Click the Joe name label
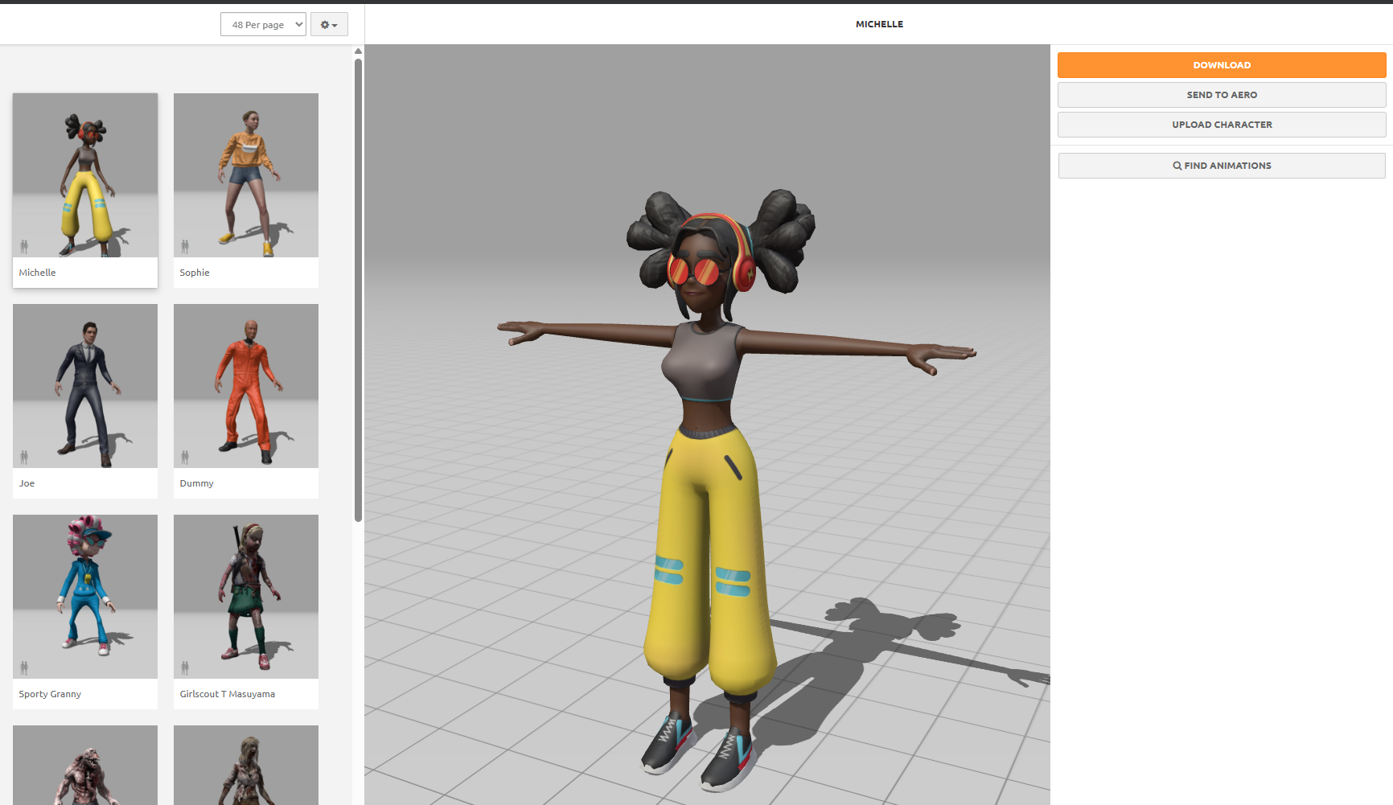The height and width of the screenshot is (805, 1393). tap(27, 483)
